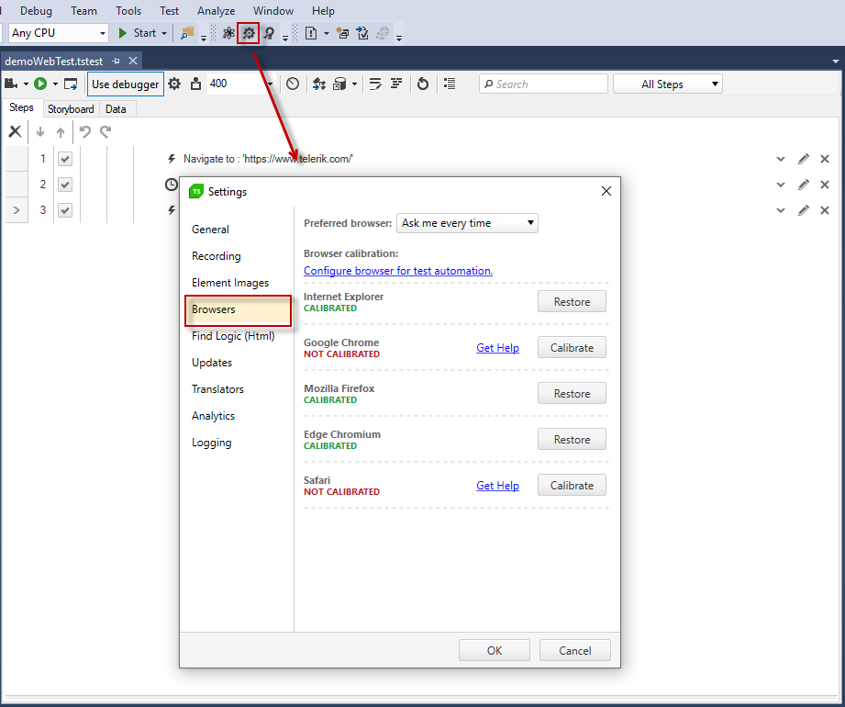Open the Analyze menu
845x707 pixels.
tap(217, 11)
